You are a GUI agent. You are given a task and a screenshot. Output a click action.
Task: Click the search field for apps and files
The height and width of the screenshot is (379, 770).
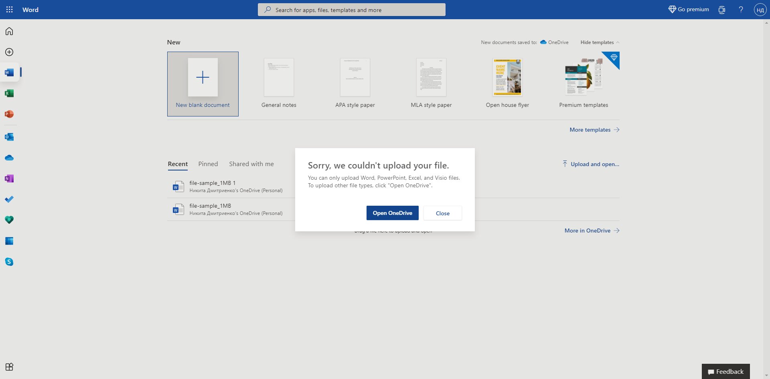click(351, 10)
